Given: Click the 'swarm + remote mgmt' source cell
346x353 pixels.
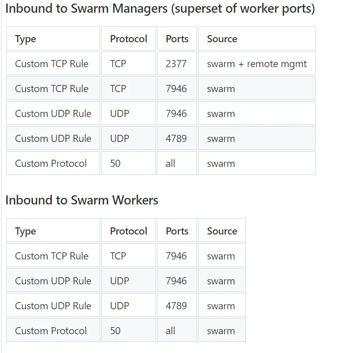Looking at the screenshot, I should coord(257,64).
